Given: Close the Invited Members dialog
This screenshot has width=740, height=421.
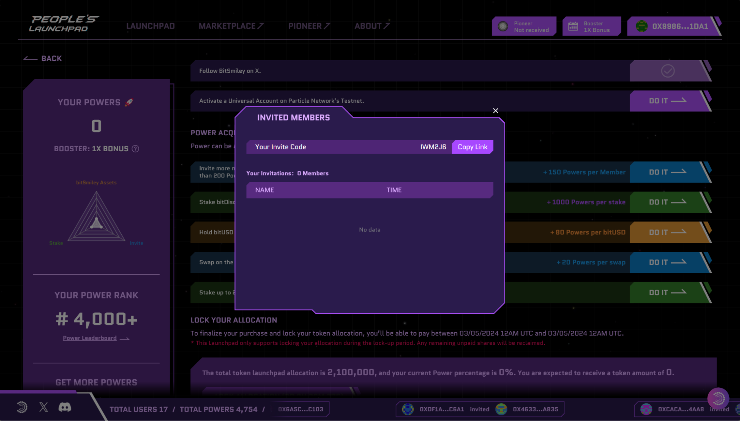Looking at the screenshot, I should pyautogui.click(x=495, y=111).
